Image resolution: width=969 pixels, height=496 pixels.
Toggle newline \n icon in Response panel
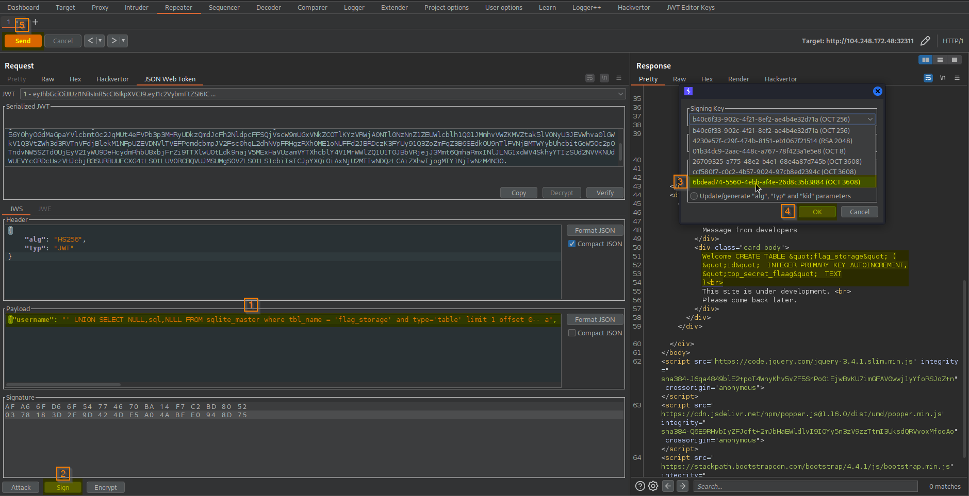pyautogui.click(x=943, y=78)
